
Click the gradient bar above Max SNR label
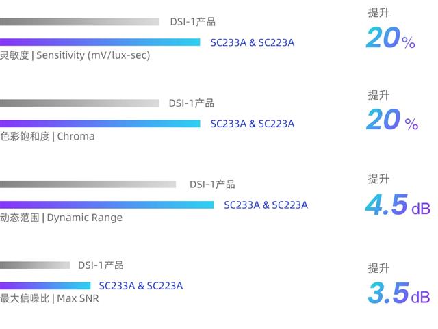(x=45, y=286)
